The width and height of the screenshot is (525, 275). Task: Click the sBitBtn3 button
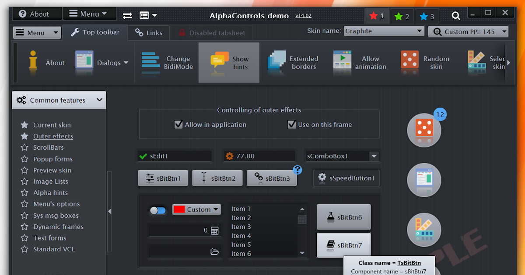(x=272, y=178)
